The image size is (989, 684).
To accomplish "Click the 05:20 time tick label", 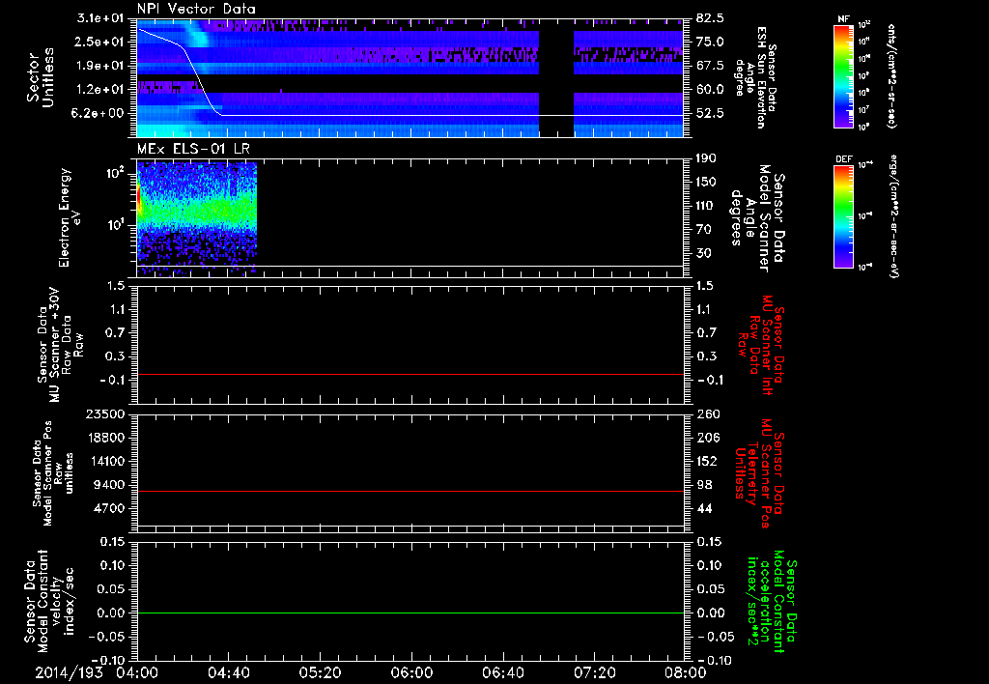I will coord(320,672).
